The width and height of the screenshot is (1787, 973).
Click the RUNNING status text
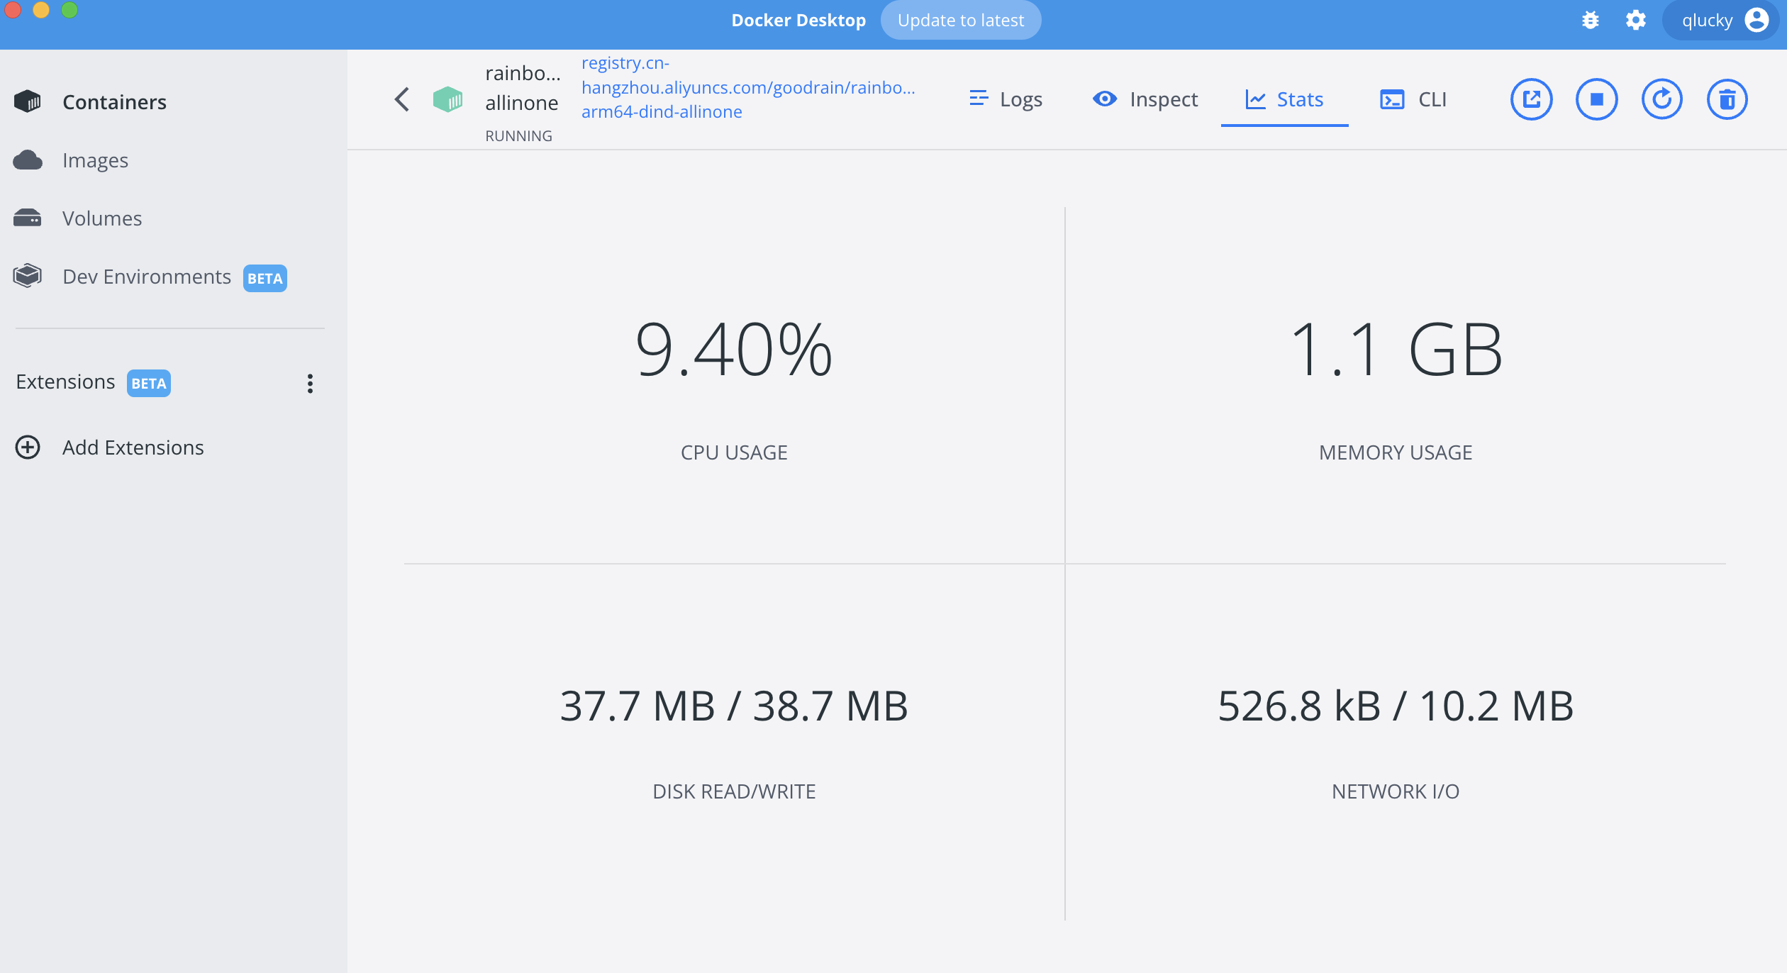pyautogui.click(x=518, y=135)
